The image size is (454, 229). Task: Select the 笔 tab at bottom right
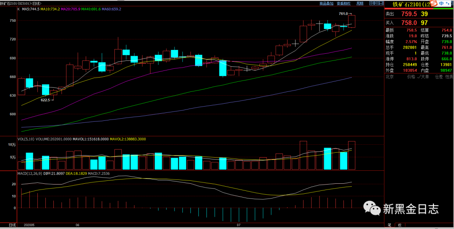click(389, 225)
